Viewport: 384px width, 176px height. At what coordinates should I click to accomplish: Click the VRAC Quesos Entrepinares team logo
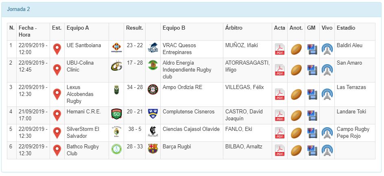coord(153,48)
